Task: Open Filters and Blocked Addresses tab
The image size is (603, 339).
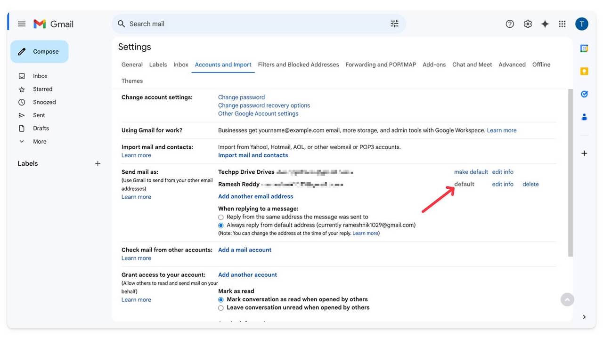Action: pos(299,65)
